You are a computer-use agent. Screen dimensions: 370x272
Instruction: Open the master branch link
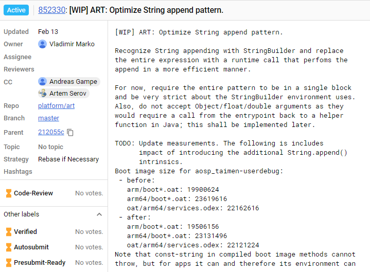coord(48,118)
